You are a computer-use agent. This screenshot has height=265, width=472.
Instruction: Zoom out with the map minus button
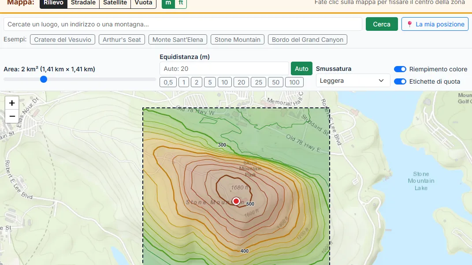click(12, 116)
